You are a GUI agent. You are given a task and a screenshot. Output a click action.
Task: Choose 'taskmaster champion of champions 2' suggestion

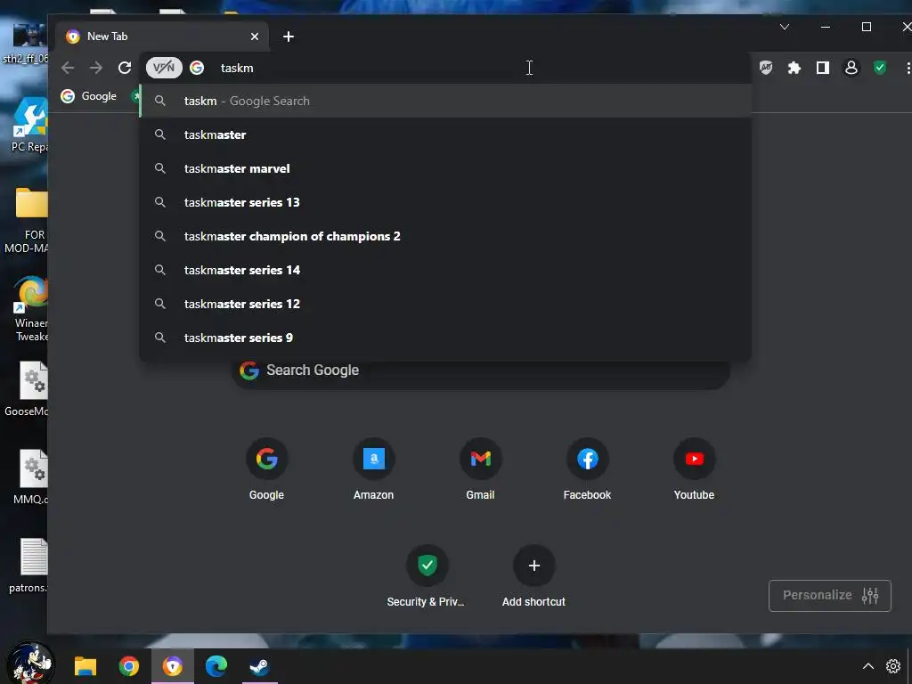tap(445, 235)
